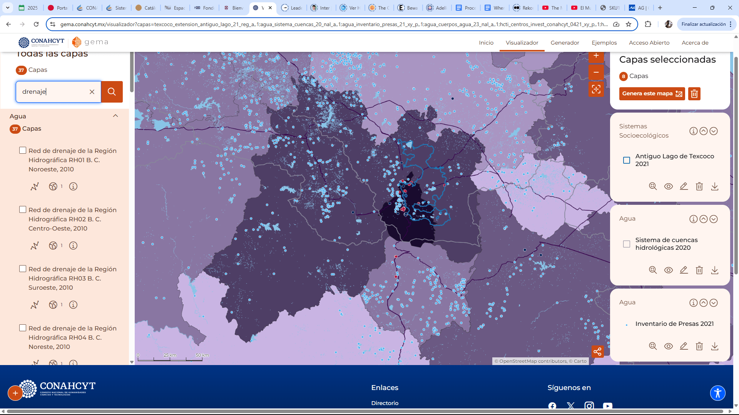Zoom in on the map
The image size is (739, 415).
pos(596,56)
